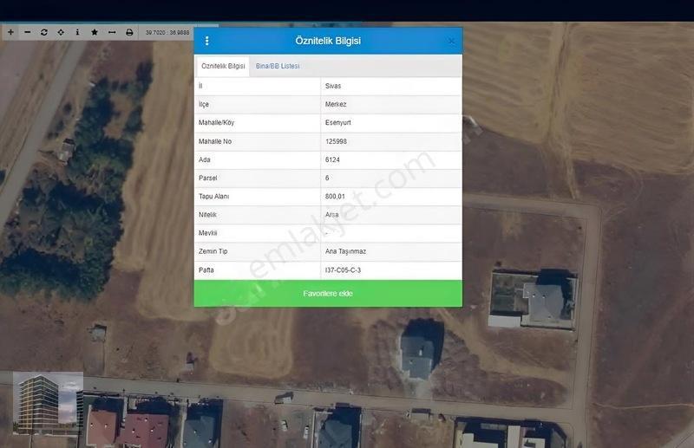Select Pafta value I37-C05-C-3

(343, 269)
